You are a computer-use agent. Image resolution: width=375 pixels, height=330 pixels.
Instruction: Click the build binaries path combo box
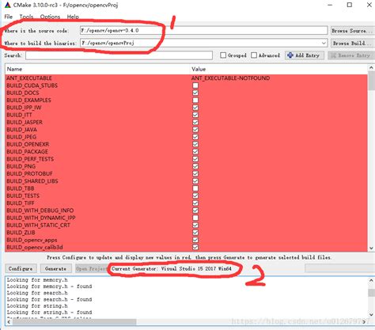203,43
